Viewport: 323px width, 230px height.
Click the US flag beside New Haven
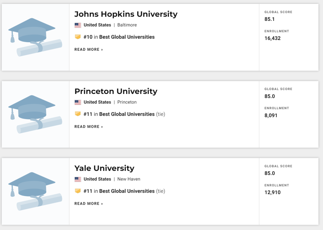(78, 179)
